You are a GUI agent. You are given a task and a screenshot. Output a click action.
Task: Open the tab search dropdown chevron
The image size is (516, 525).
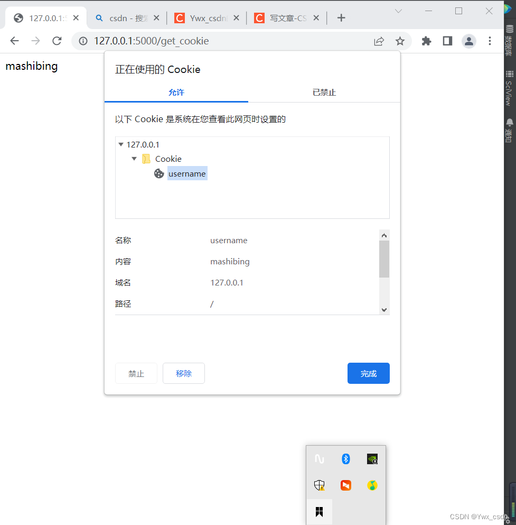click(398, 11)
